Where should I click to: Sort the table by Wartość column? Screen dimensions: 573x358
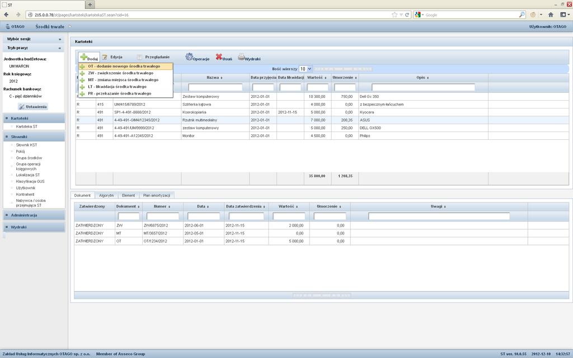click(317, 78)
